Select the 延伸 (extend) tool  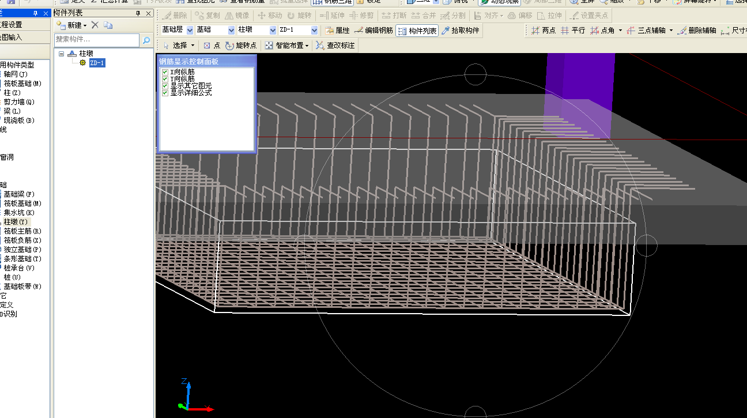tap(331, 16)
